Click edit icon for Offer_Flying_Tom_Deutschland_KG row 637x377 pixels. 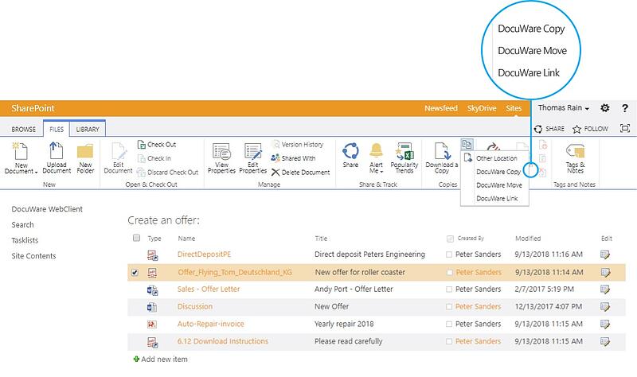click(x=605, y=273)
